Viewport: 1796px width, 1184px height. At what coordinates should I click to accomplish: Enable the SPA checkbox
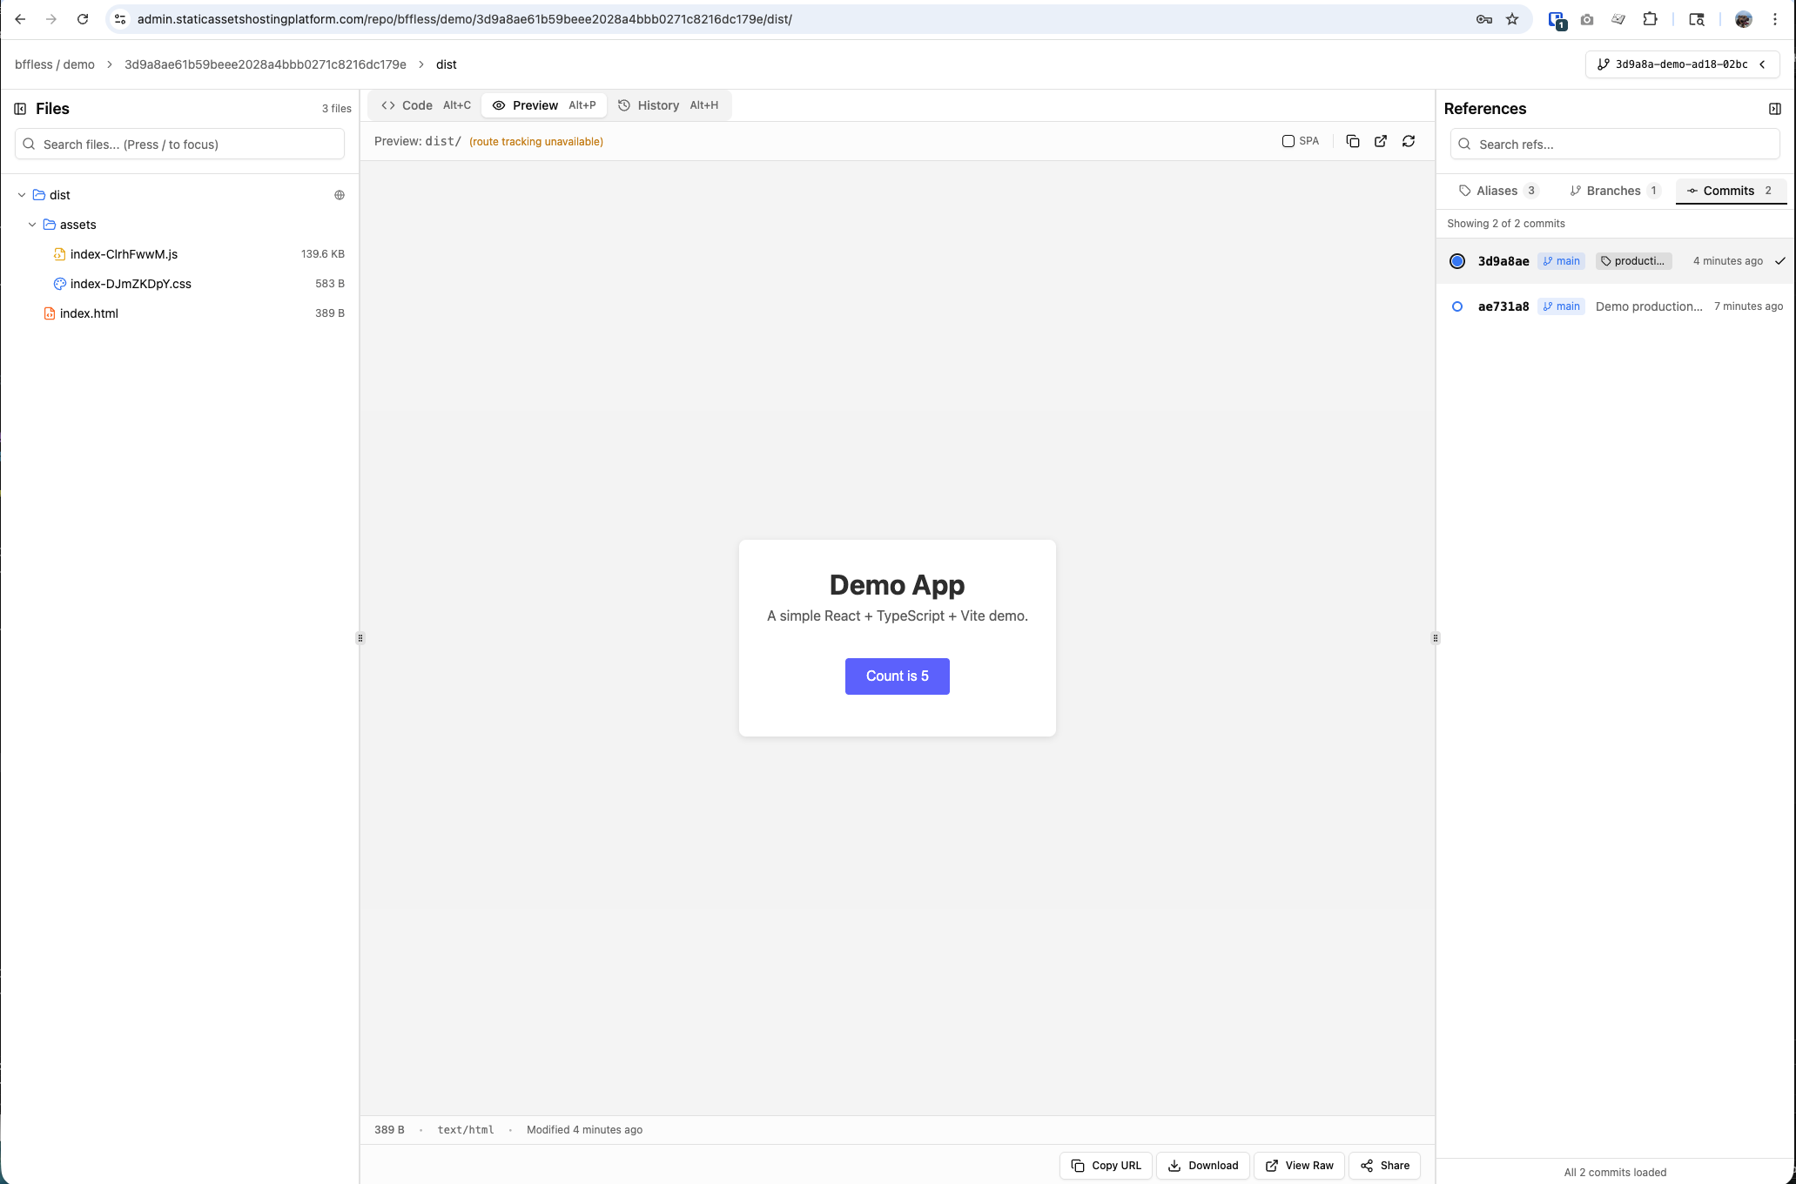pyautogui.click(x=1288, y=141)
